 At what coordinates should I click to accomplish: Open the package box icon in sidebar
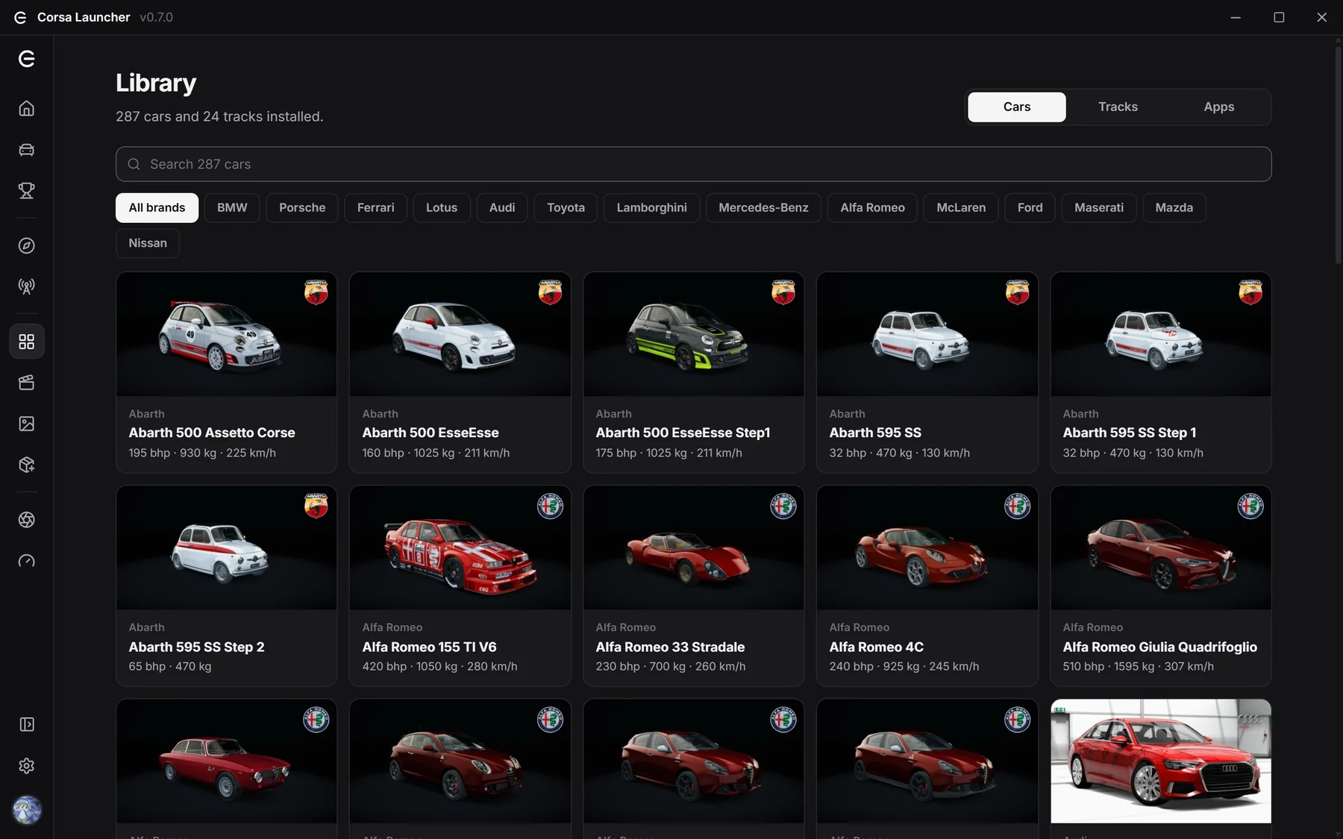(27, 465)
